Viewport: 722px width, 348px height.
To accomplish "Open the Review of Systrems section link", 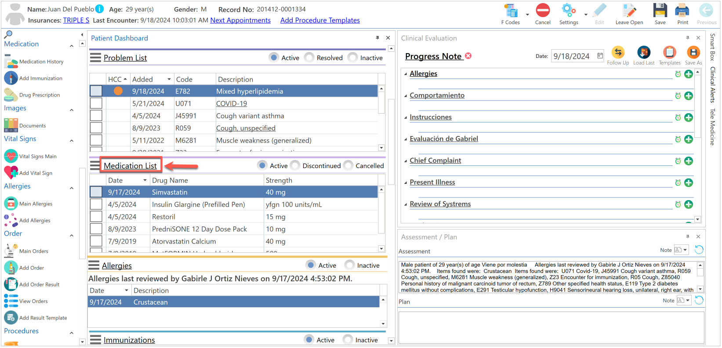I will pyautogui.click(x=440, y=204).
